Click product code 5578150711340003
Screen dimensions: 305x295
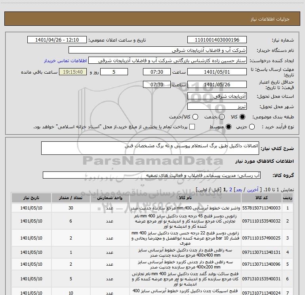click(x=261, y=208)
